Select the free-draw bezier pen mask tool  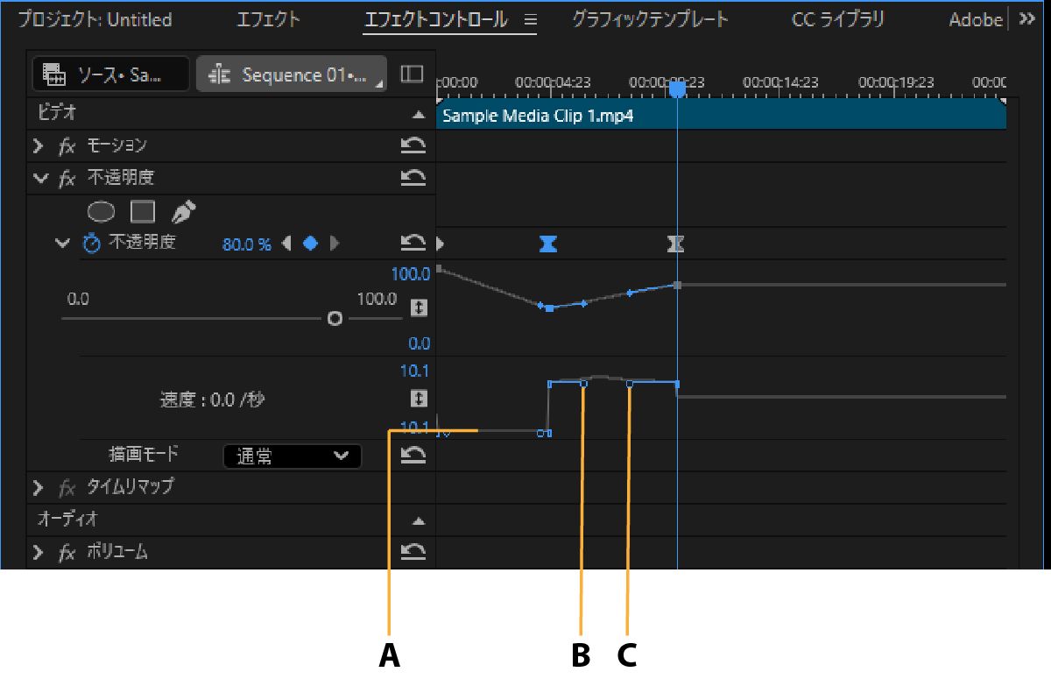click(x=184, y=211)
